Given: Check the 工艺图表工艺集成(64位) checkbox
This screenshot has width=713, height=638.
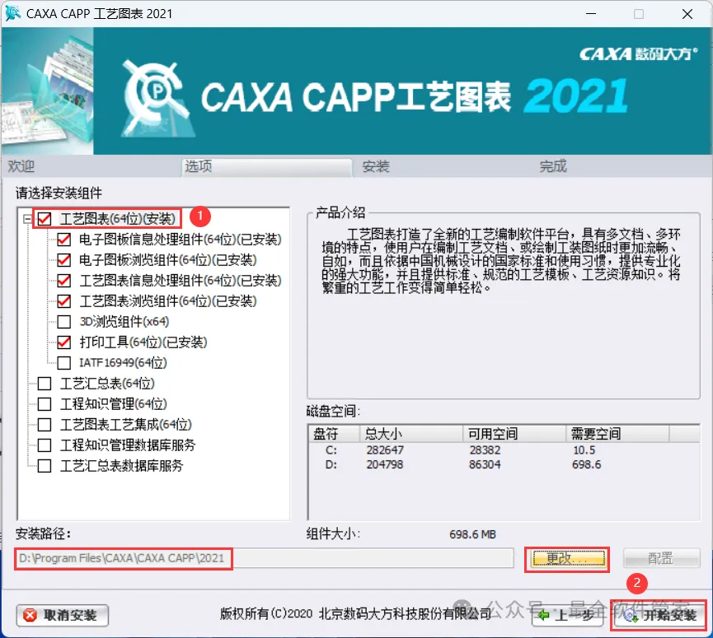Looking at the screenshot, I should click(45, 425).
